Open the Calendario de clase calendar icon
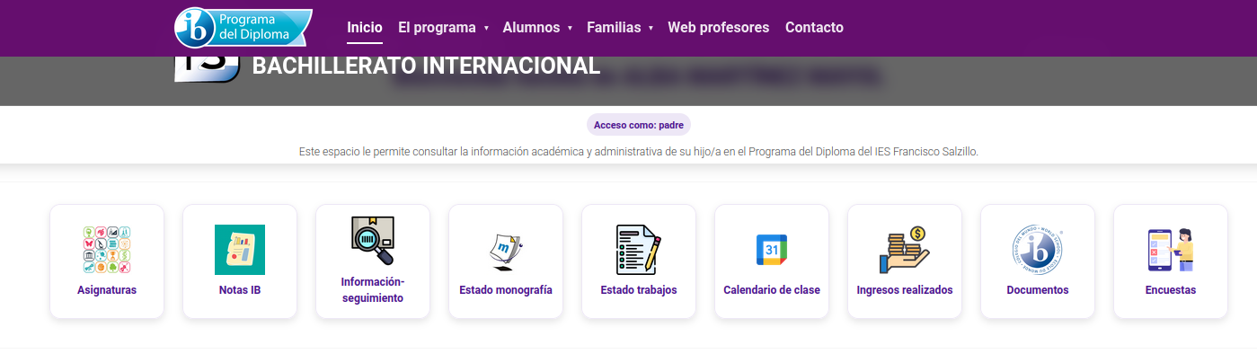This screenshot has height=363, width=1257. [x=772, y=250]
